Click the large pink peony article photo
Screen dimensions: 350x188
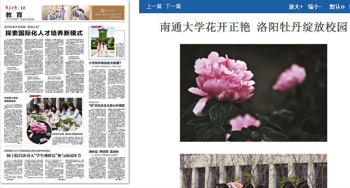point(253,92)
